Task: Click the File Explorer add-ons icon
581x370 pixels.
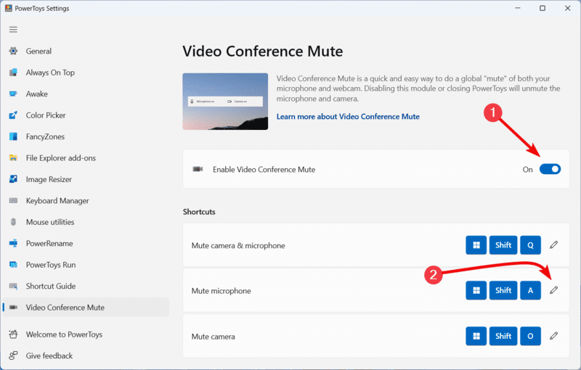Action: tap(13, 158)
